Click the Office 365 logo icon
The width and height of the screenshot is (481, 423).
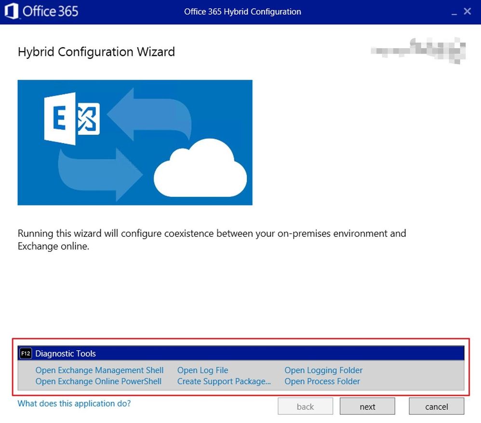(12, 11)
